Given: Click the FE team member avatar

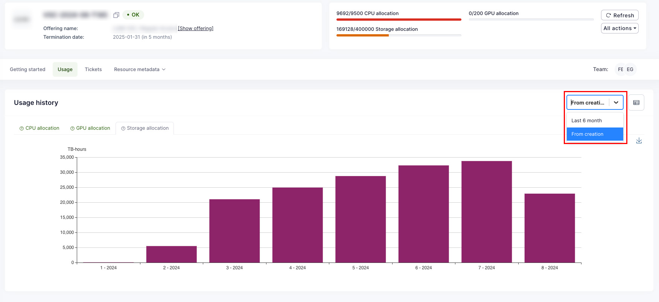Looking at the screenshot, I should (620, 70).
